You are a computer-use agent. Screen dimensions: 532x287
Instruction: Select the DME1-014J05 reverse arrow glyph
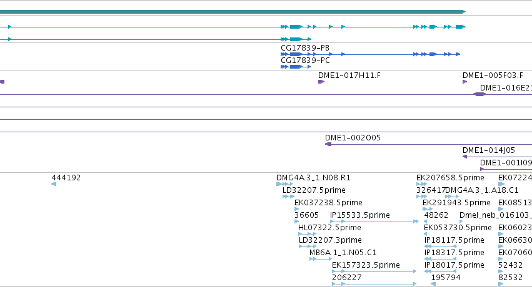tap(465, 157)
